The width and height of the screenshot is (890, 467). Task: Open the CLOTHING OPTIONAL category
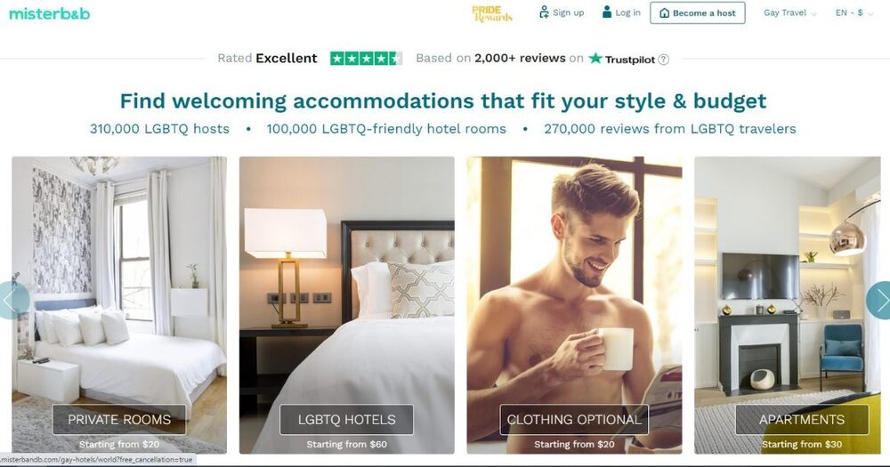[574, 419]
